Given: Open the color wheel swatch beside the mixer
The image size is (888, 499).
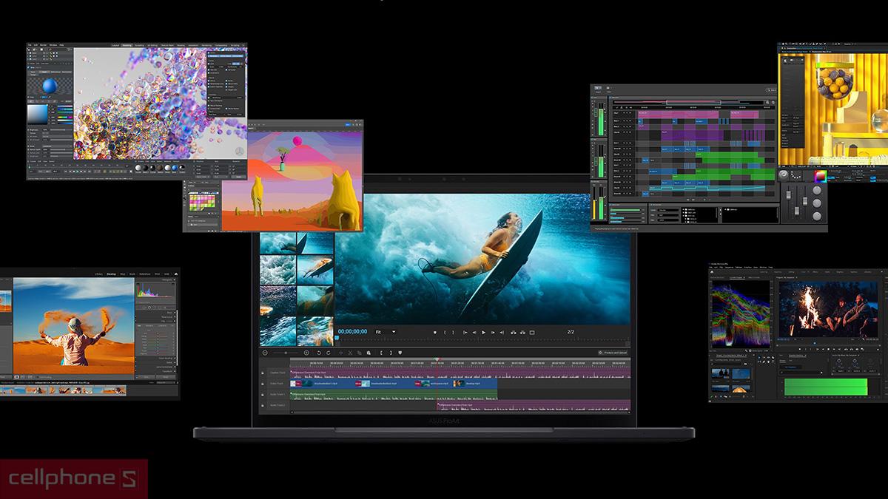Looking at the screenshot, I should click(x=821, y=176).
